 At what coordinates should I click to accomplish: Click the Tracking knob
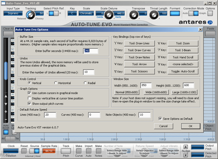[x=30, y=15]
